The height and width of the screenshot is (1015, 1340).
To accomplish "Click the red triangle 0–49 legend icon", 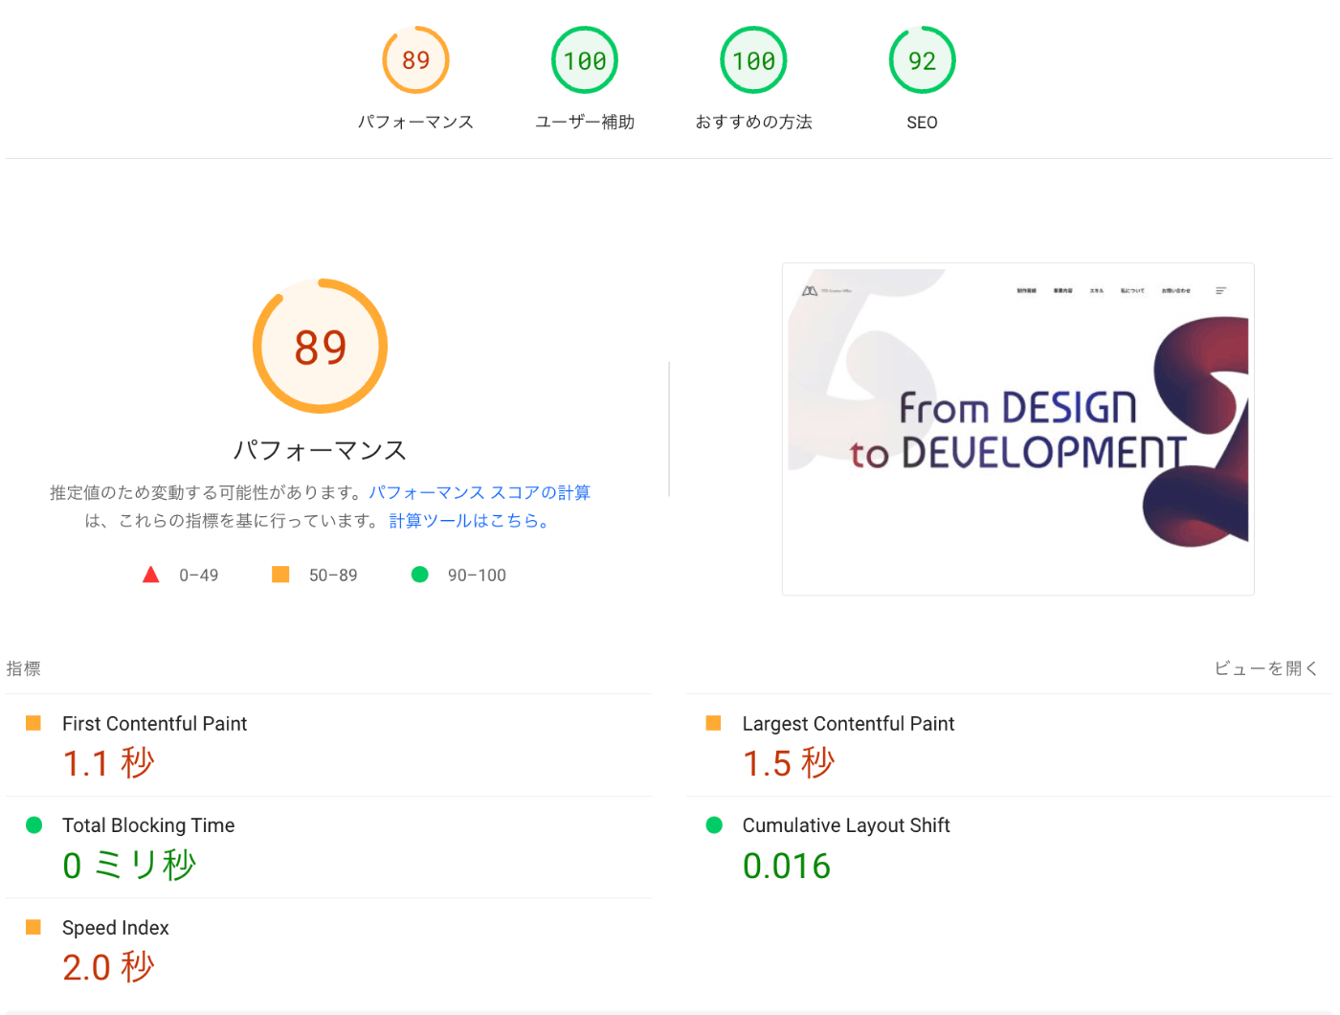I will (150, 575).
